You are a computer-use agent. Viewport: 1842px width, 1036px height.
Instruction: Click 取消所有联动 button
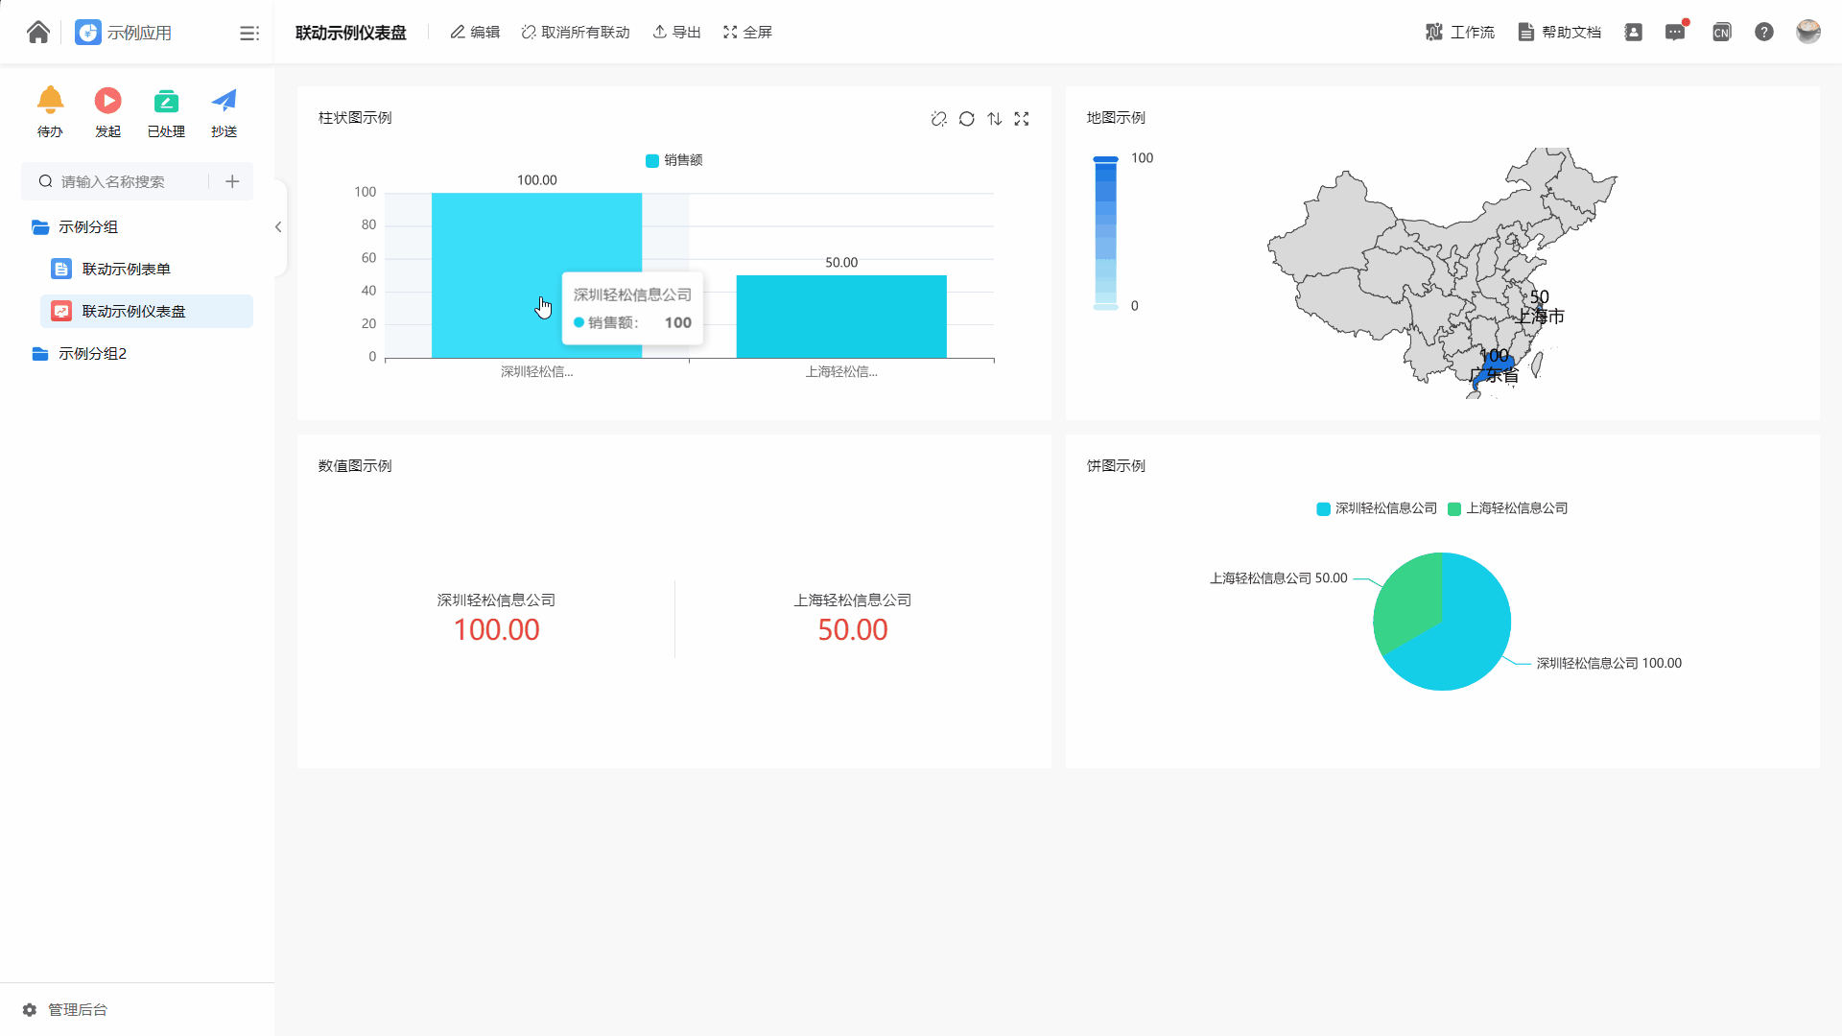click(x=576, y=33)
